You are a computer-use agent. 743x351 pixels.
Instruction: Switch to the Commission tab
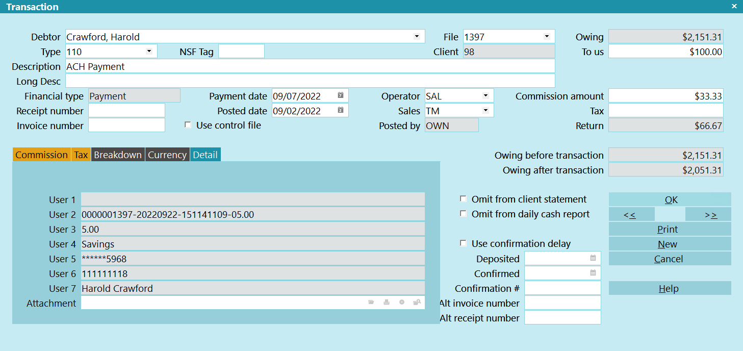click(x=41, y=155)
